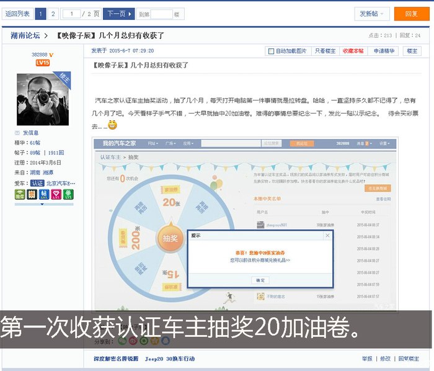434x371 pixels.
Task: Click the green clover LV1 badge icon
Action: point(68,194)
